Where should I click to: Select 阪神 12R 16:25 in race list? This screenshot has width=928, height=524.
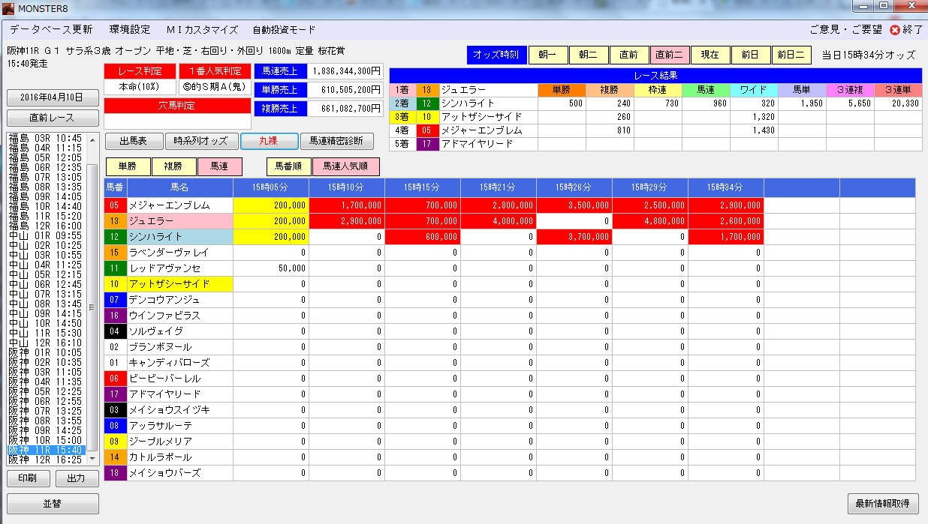[45, 460]
